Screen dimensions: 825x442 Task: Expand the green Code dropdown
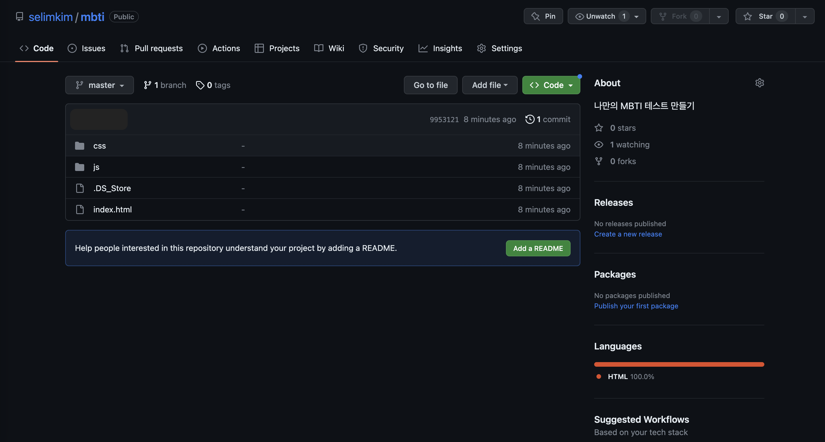(x=551, y=85)
